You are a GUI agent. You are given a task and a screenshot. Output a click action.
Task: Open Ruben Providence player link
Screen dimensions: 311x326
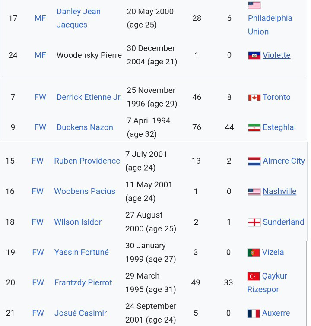(87, 161)
